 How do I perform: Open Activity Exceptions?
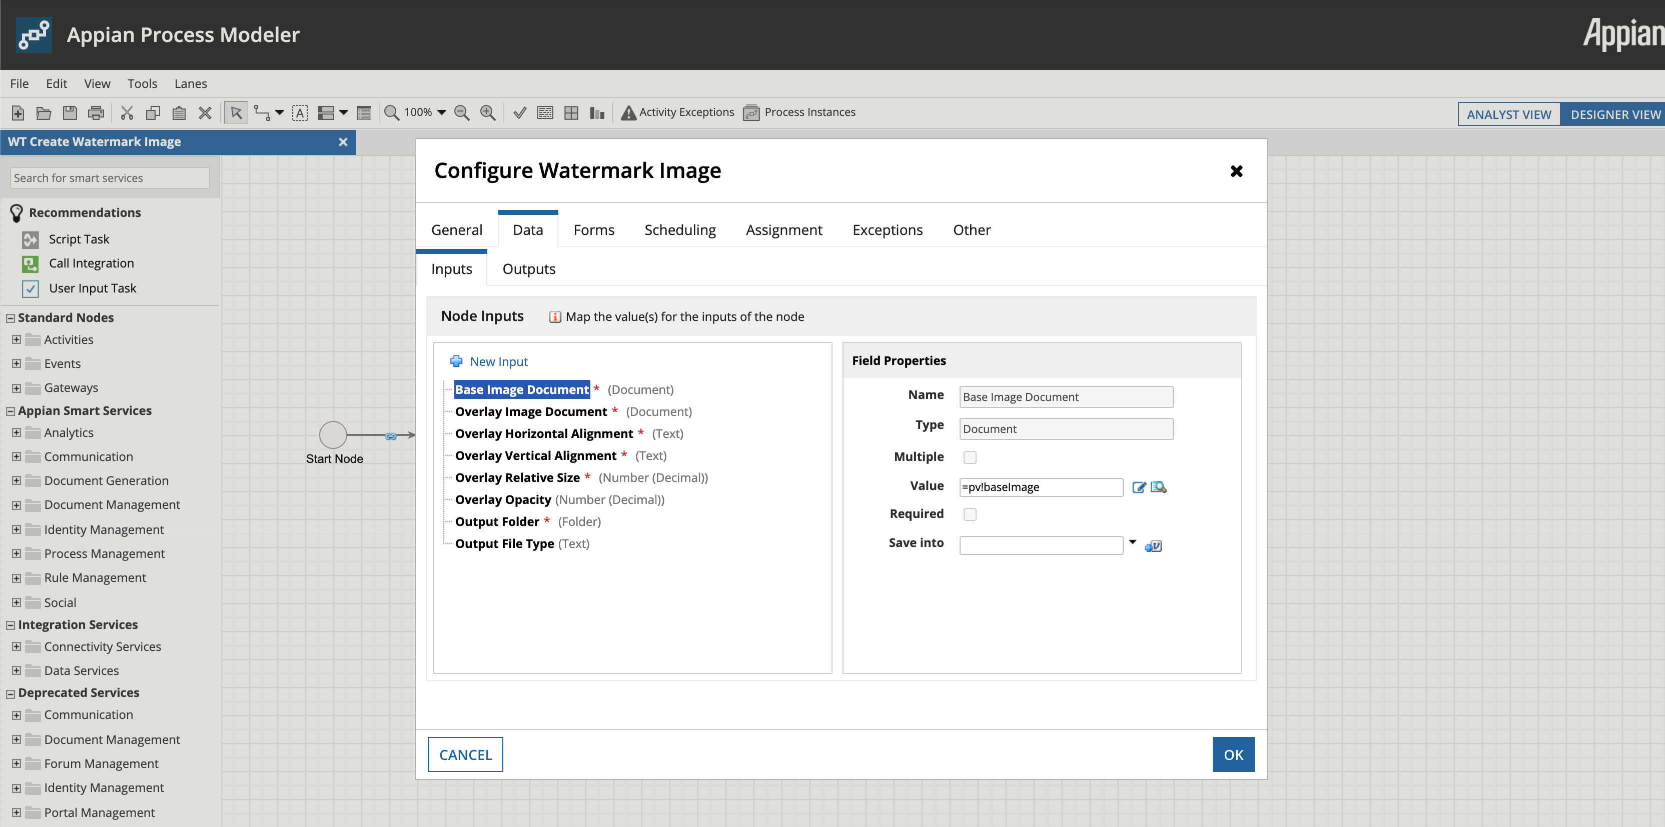677,112
